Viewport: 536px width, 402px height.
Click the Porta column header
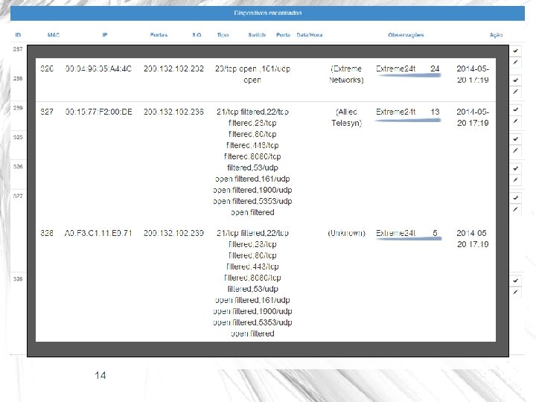point(283,35)
